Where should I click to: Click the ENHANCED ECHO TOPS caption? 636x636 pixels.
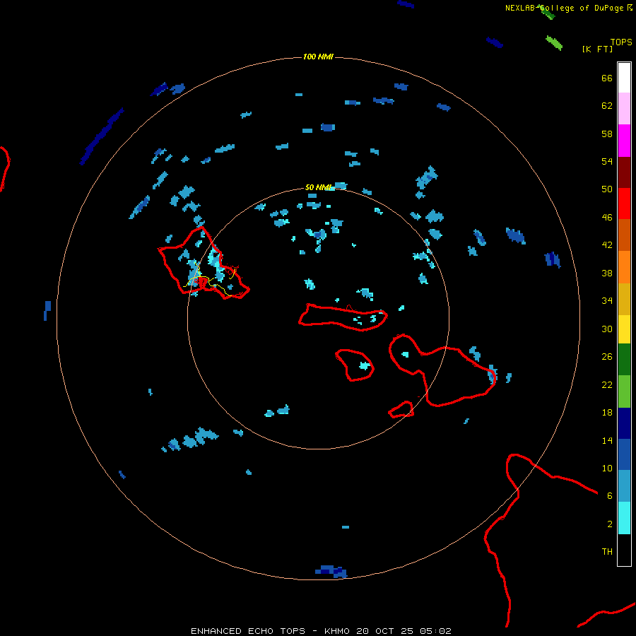[248, 631]
